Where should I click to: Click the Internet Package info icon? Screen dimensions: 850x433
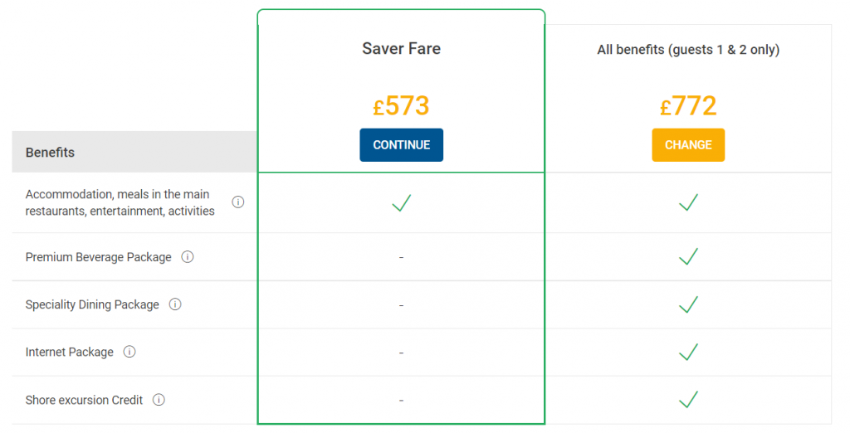(129, 352)
